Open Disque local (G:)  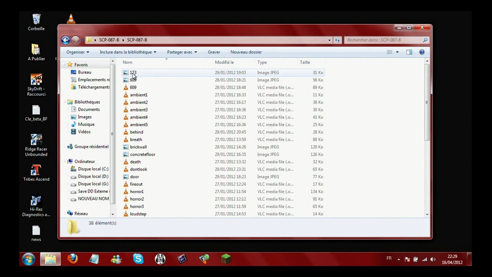click(93, 184)
